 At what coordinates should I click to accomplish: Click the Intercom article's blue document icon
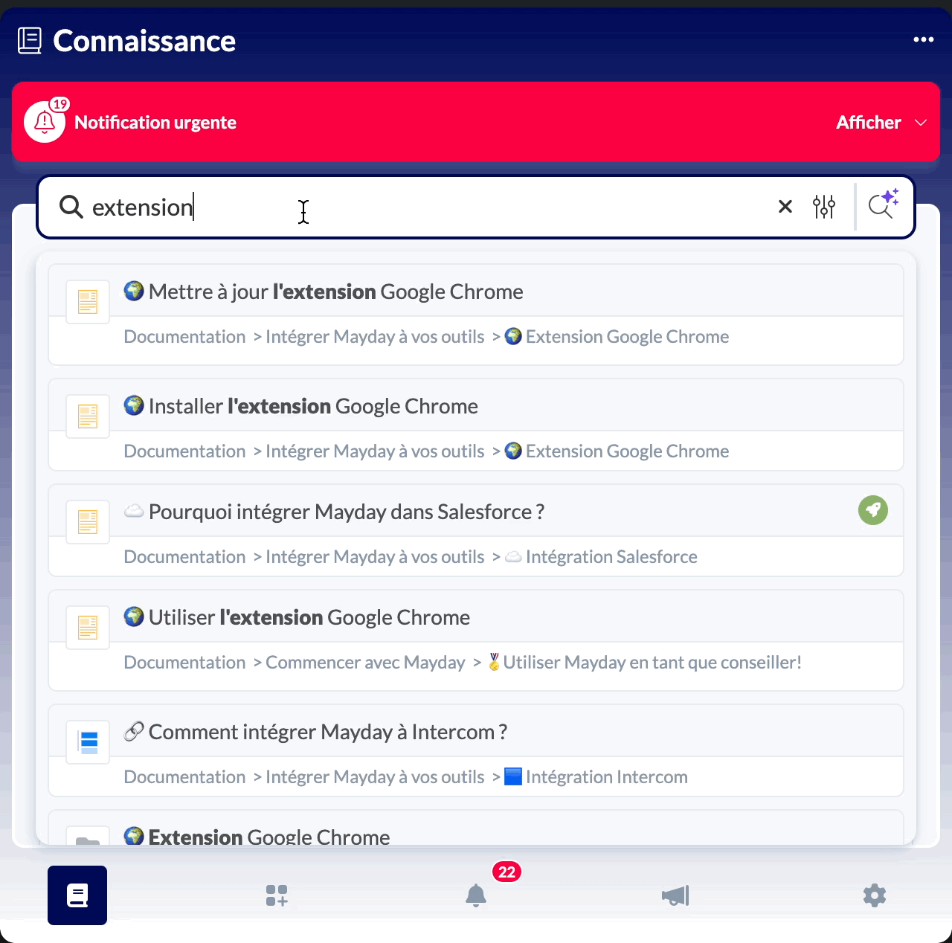point(89,742)
